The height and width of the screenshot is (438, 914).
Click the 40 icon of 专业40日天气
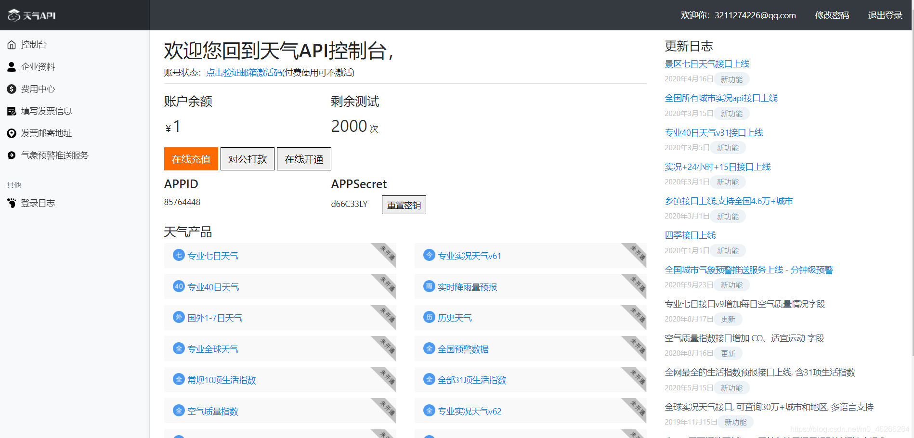click(x=179, y=286)
